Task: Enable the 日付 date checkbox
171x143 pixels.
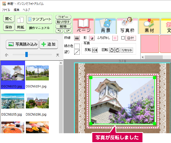Action: tap(123, 38)
